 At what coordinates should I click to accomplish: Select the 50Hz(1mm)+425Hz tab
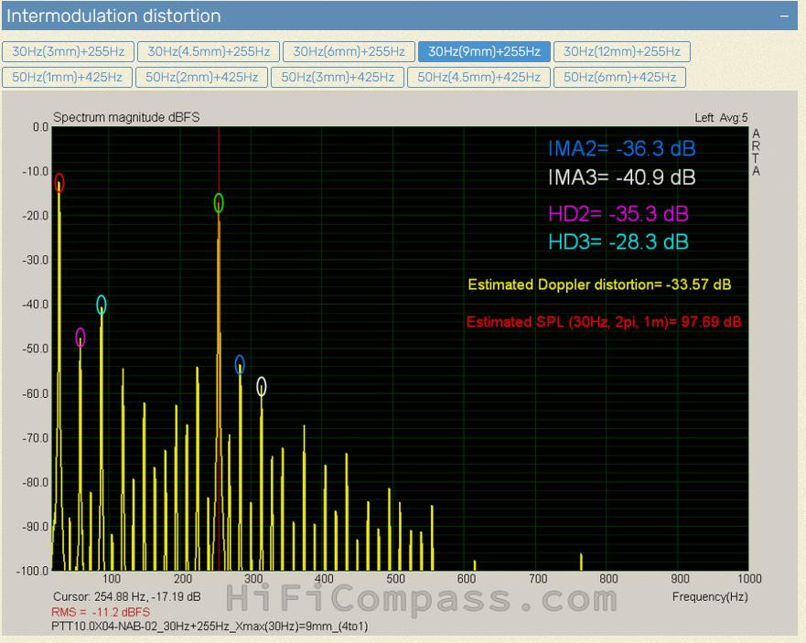point(68,78)
